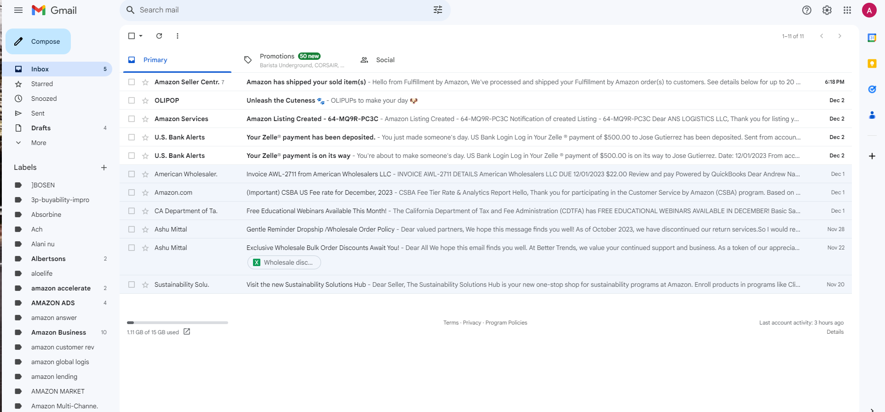Refresh the inbox
This screenshot has height=412, width=885.
(x=159, y=36)
